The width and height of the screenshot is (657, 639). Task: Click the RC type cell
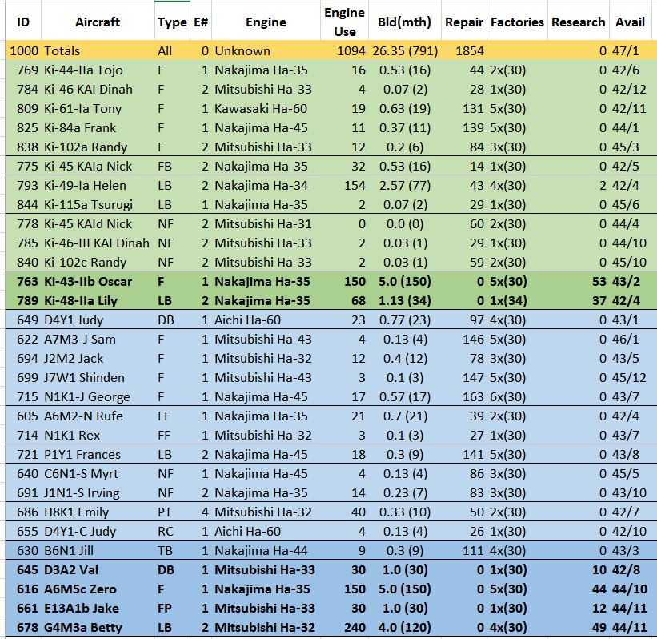pos(172,532)
